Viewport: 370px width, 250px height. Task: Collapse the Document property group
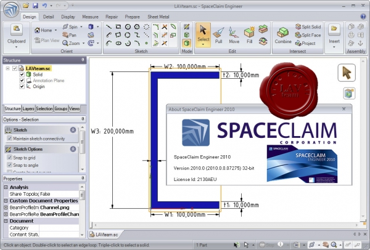(x=6, y=221)
